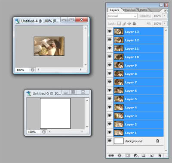Click the Untitled-5 status bar info icon

click(44, 132)
